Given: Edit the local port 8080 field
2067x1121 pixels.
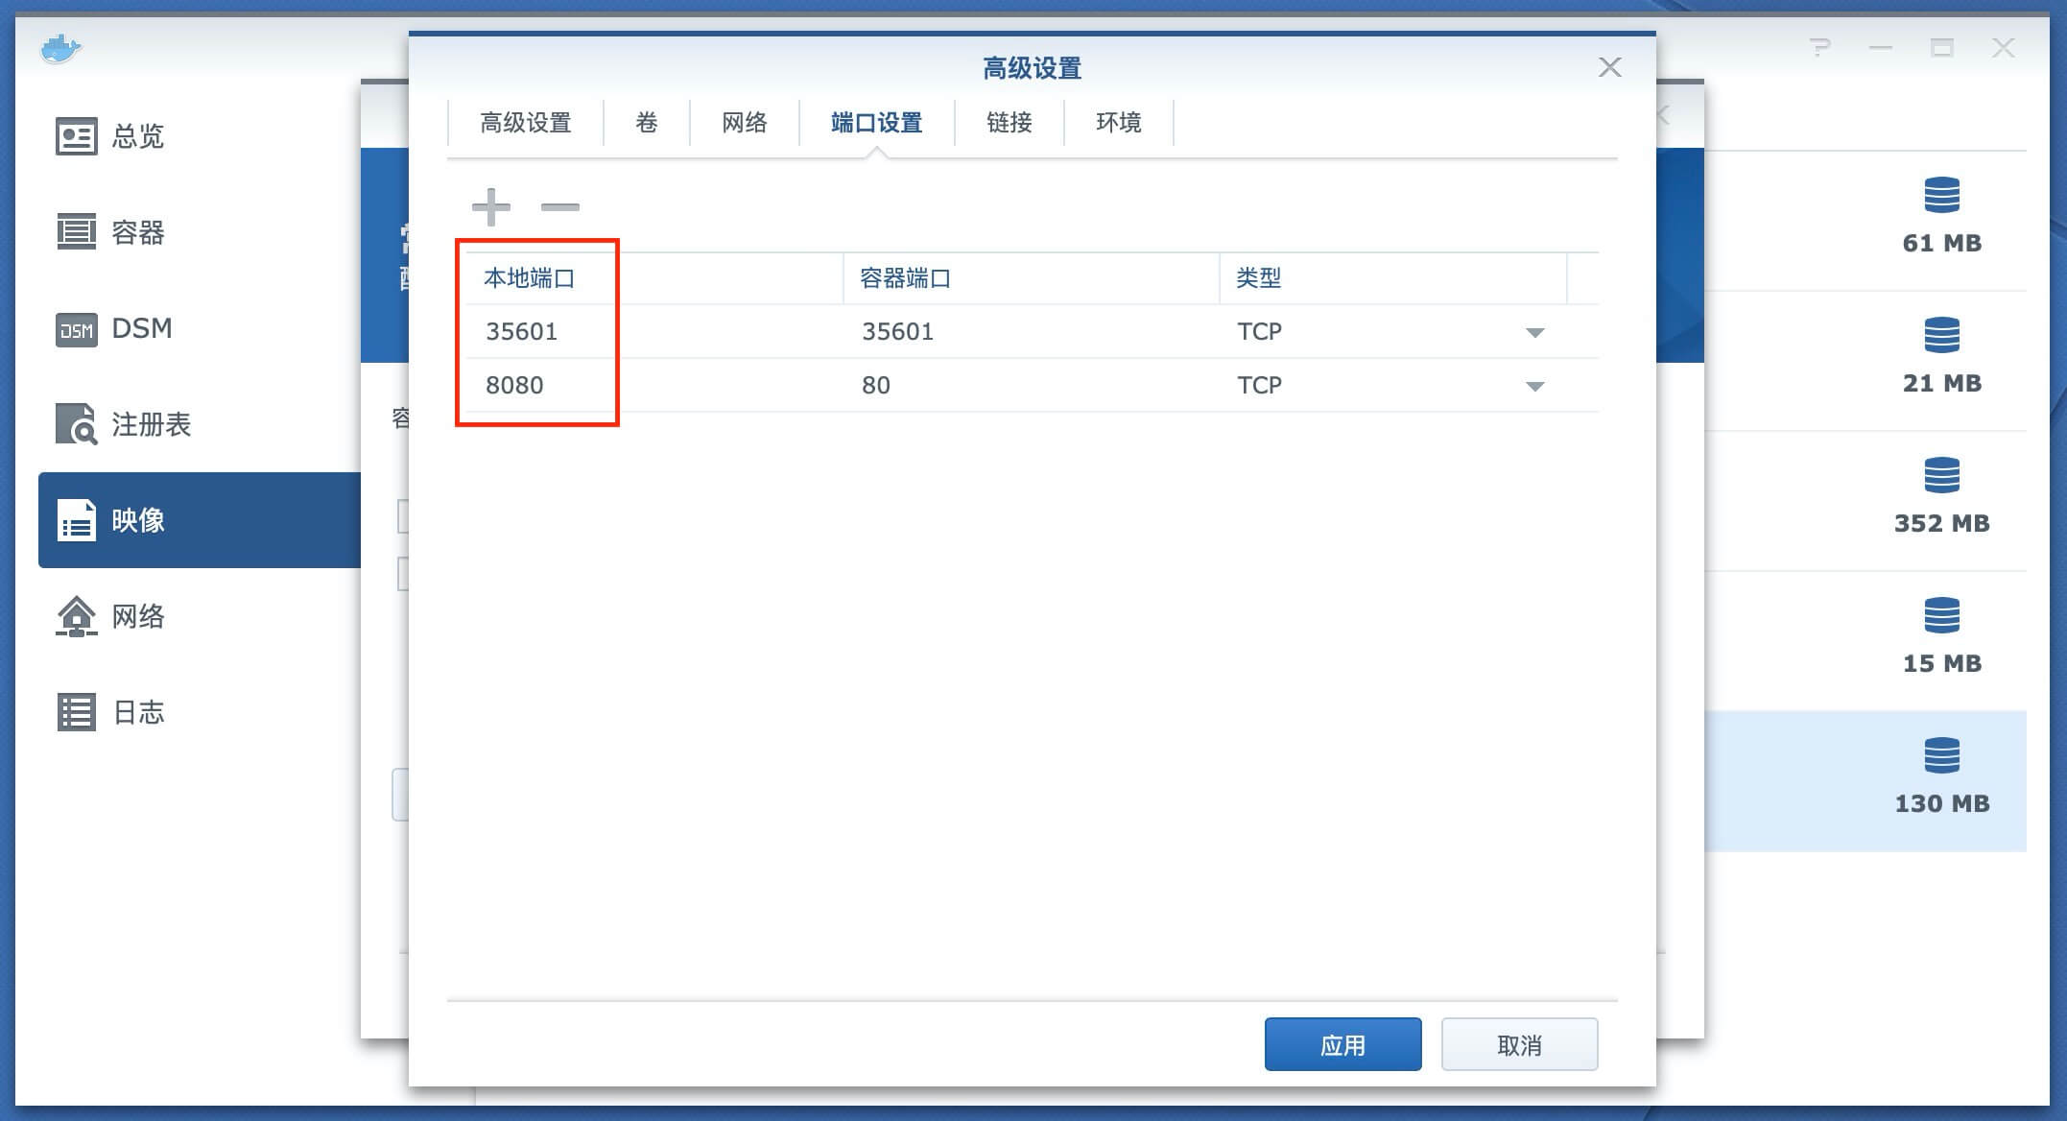Looking at the screenshot, I should [x=514, y=385].
